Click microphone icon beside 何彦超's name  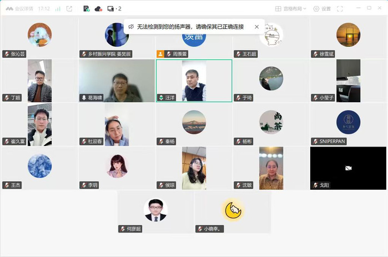122,229
